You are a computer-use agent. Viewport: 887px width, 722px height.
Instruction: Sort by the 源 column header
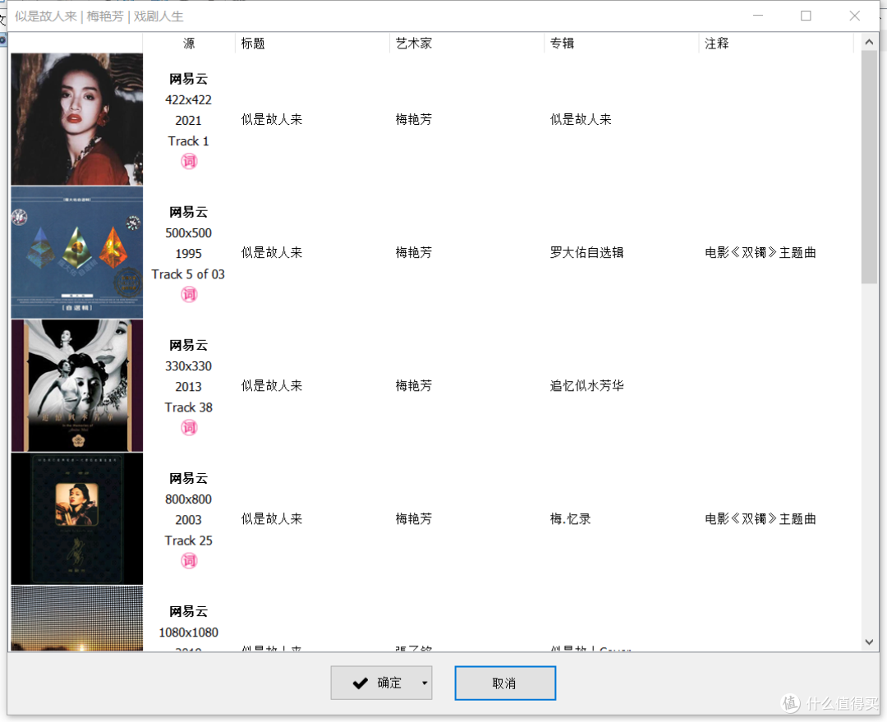(x=189, y=43)
